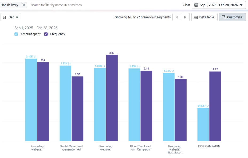
Task: Open the Customize panel
Action: point(232,17)
